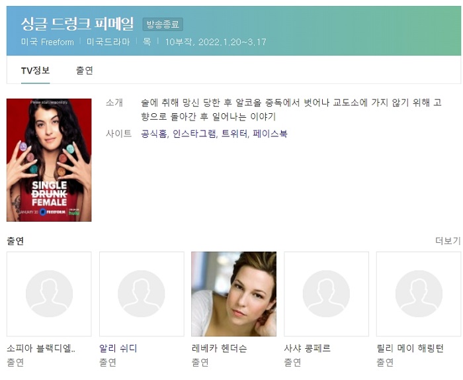Open the 공식홈 official site link
Image resolution: width=463 pixels, height=380 pixels.
tap(153, 134)
